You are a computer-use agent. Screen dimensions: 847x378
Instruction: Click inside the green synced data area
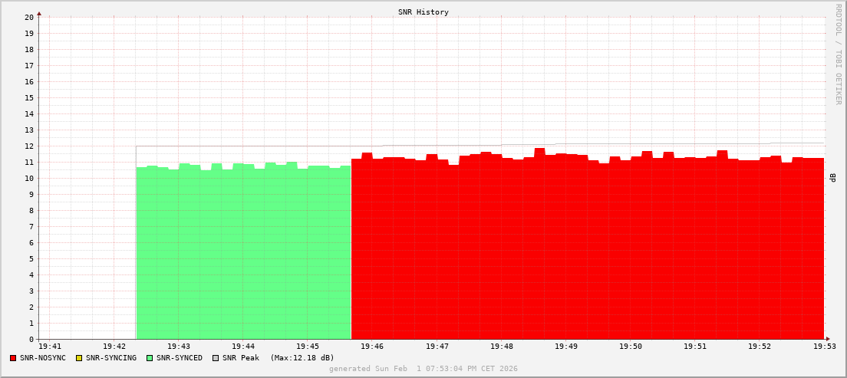click(243, 253)
